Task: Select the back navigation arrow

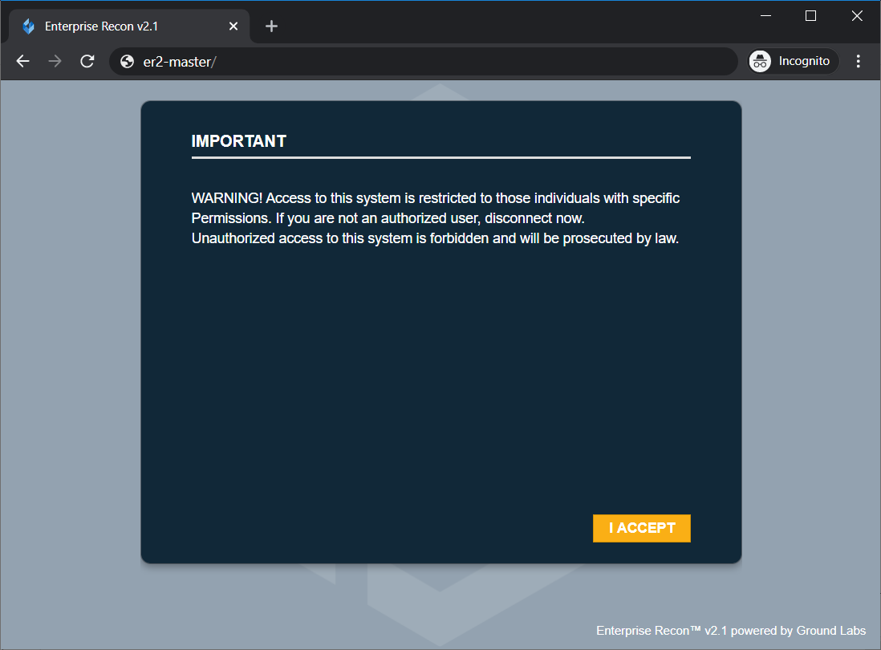Action: pos(22,60)
